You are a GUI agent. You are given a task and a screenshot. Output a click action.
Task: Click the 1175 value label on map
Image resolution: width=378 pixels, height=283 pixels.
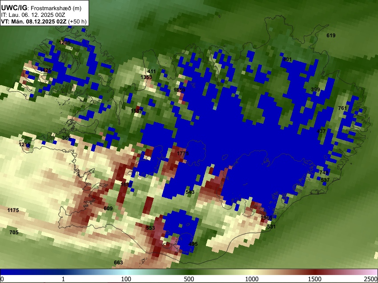[x=13, y=210]
